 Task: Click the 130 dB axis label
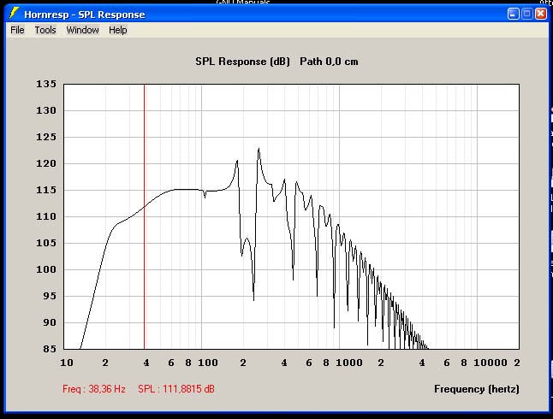click(46, 110)
